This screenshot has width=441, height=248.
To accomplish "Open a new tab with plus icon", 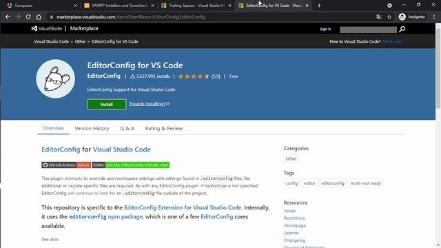I will [x=319, y=6].
